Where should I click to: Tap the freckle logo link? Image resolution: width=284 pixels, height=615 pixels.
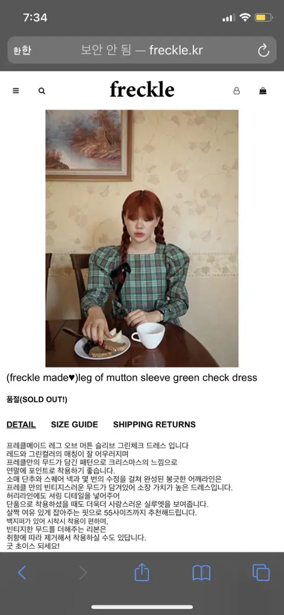tap(142, 90)
